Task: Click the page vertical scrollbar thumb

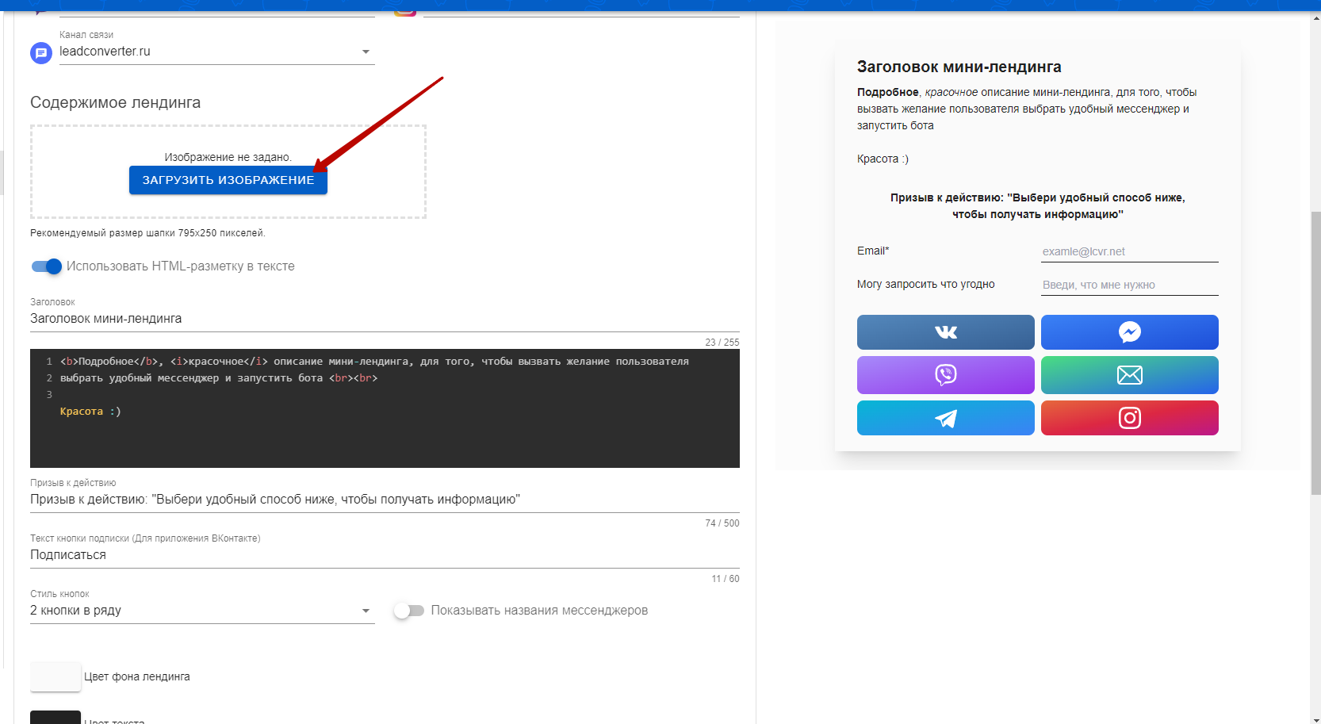Action: click(x=1315, y=354)
